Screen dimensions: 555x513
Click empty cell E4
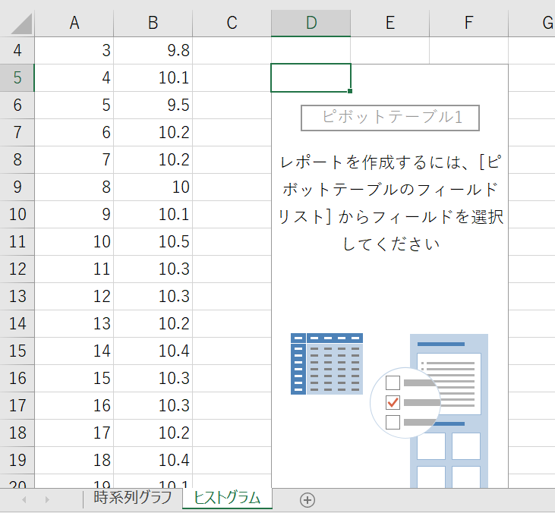point(390,50)
